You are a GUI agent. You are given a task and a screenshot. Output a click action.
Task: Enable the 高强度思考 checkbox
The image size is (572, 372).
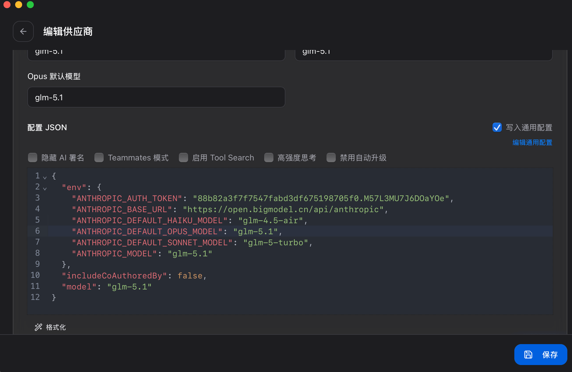click(269, 158)
